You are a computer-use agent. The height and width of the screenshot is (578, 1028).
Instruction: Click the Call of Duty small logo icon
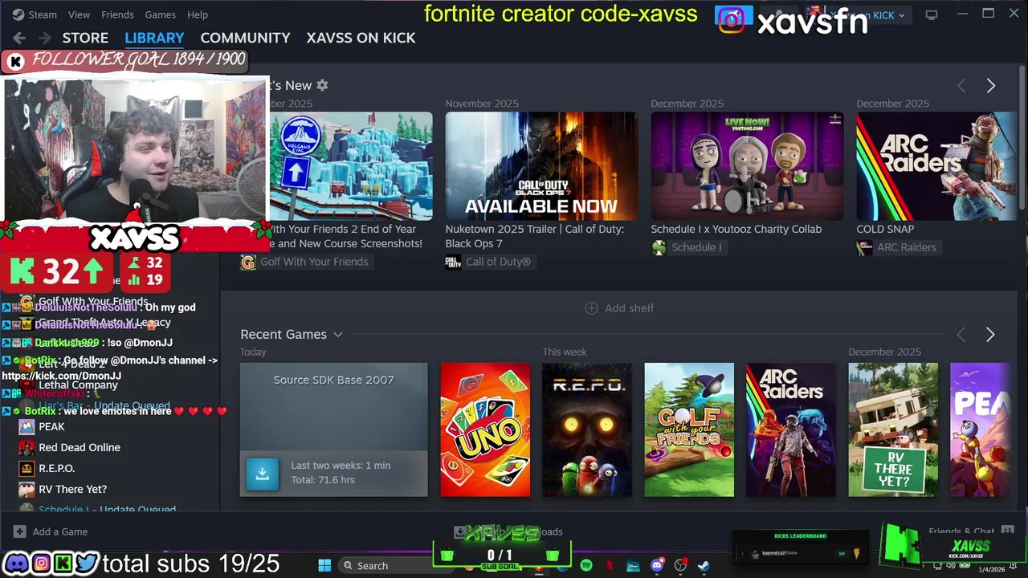tap(453, 262)
